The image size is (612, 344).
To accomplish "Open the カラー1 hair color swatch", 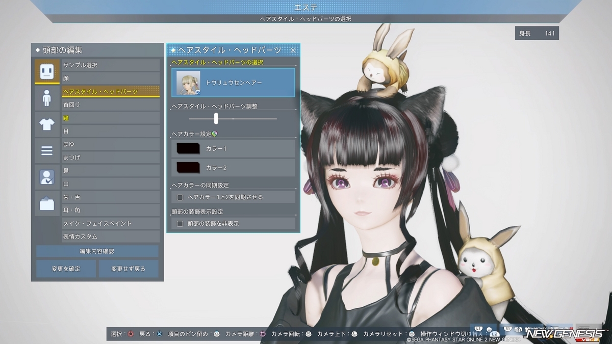I will (x=188, y=148).
